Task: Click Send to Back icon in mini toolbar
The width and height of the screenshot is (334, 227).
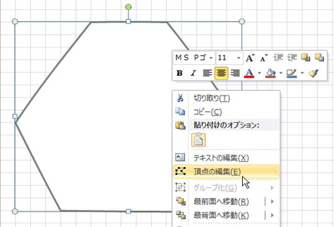Action: point(320,58)
